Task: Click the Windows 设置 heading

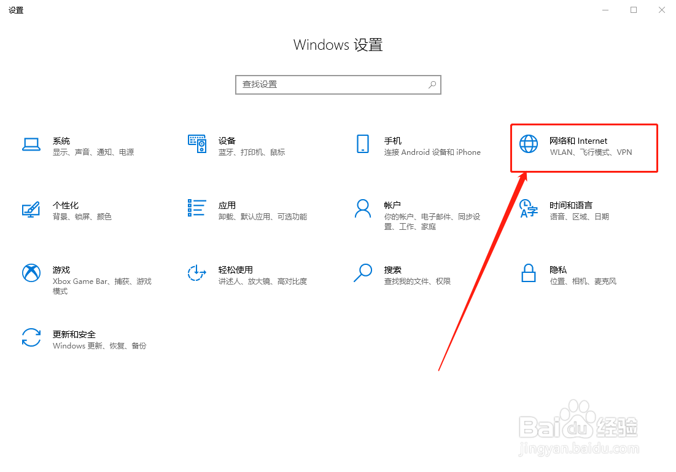Action: point(338,44)
